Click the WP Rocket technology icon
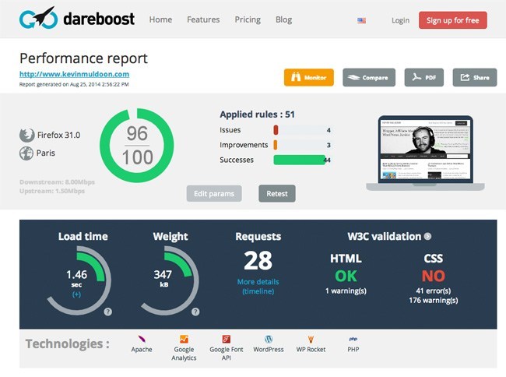The image size is (506, 377). 311,339
